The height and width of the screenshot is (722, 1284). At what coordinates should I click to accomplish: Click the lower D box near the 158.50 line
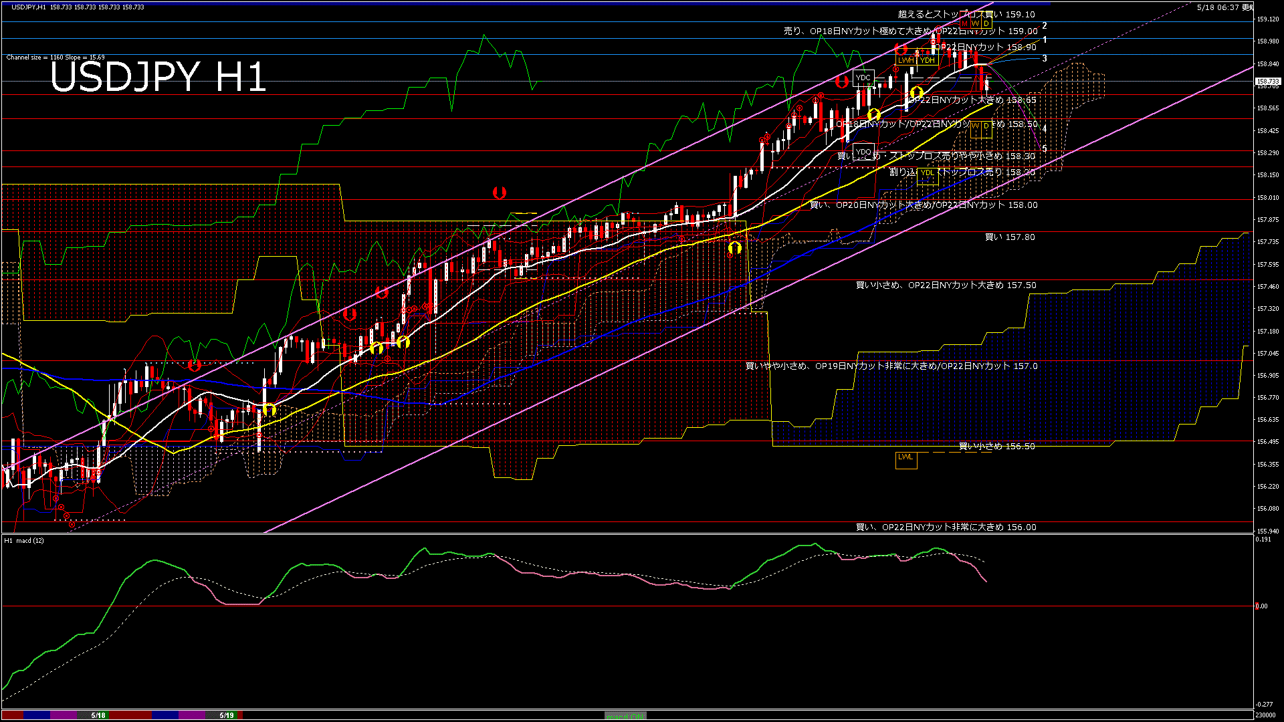pyautogui.click(x=986, y=129)
